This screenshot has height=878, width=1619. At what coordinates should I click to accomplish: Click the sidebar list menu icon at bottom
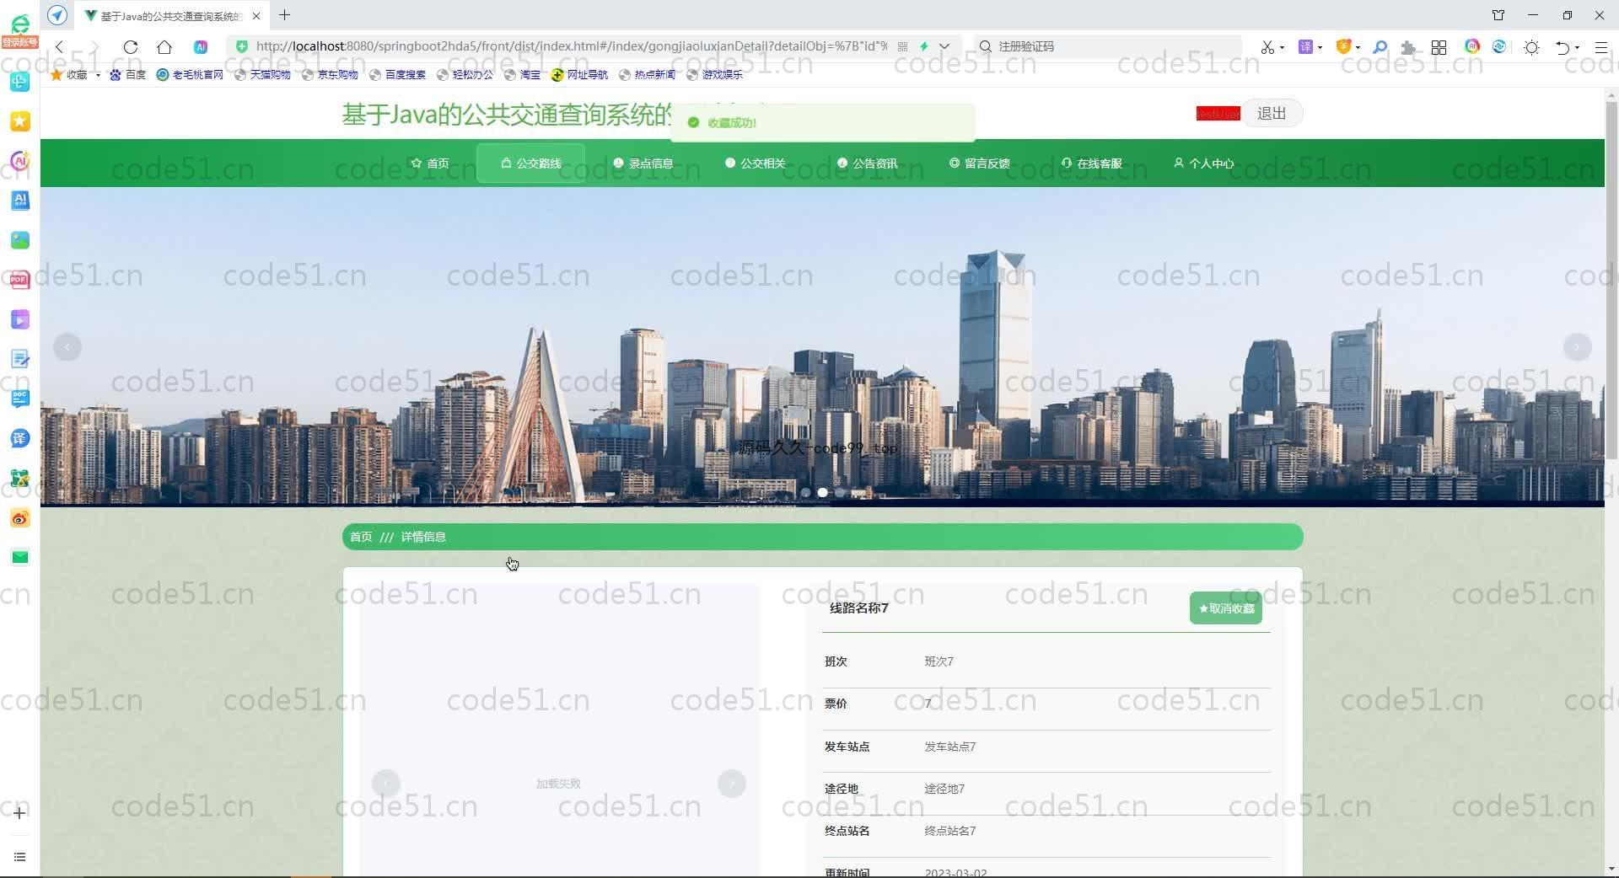pos(20,857)
